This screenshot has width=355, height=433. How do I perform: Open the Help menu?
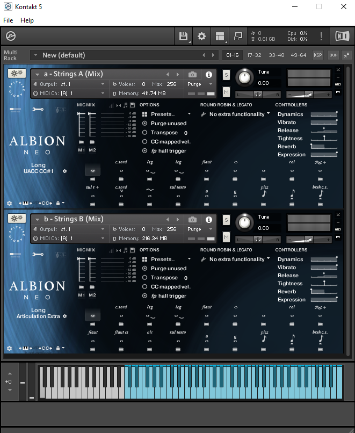27,20
